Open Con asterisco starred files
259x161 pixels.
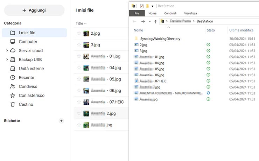(31, 96)
